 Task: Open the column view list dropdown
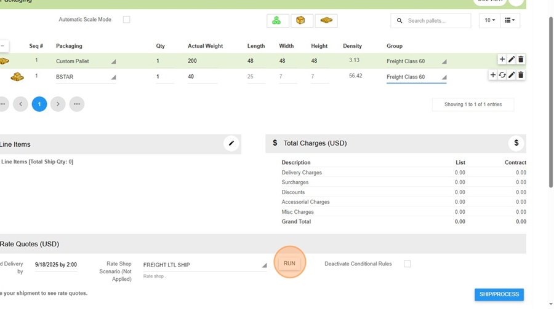[510, 21]
